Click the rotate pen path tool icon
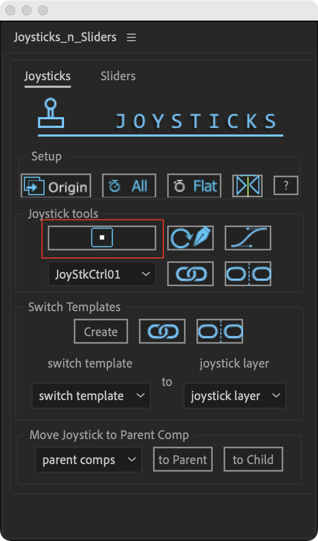The image size is (318, 541). pyautogui.click(x=190, y=238)
